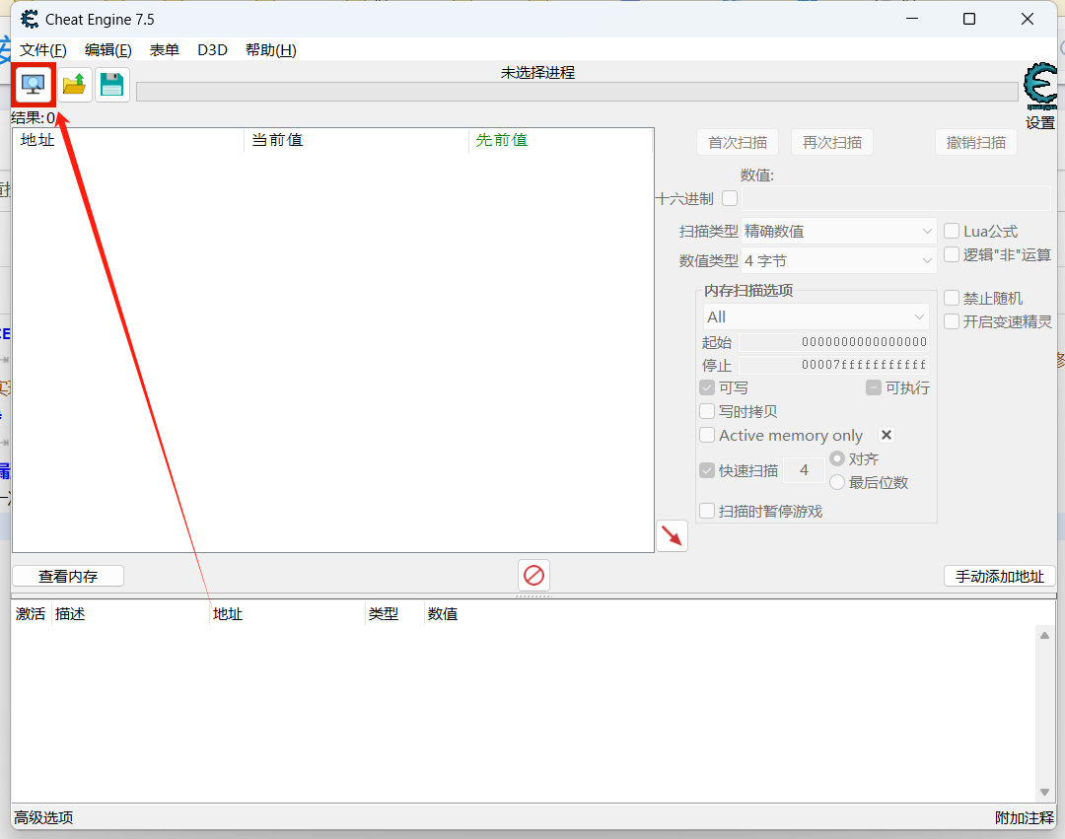
Task: Open the 文件(F) menu
Action: tap(42, 50)
